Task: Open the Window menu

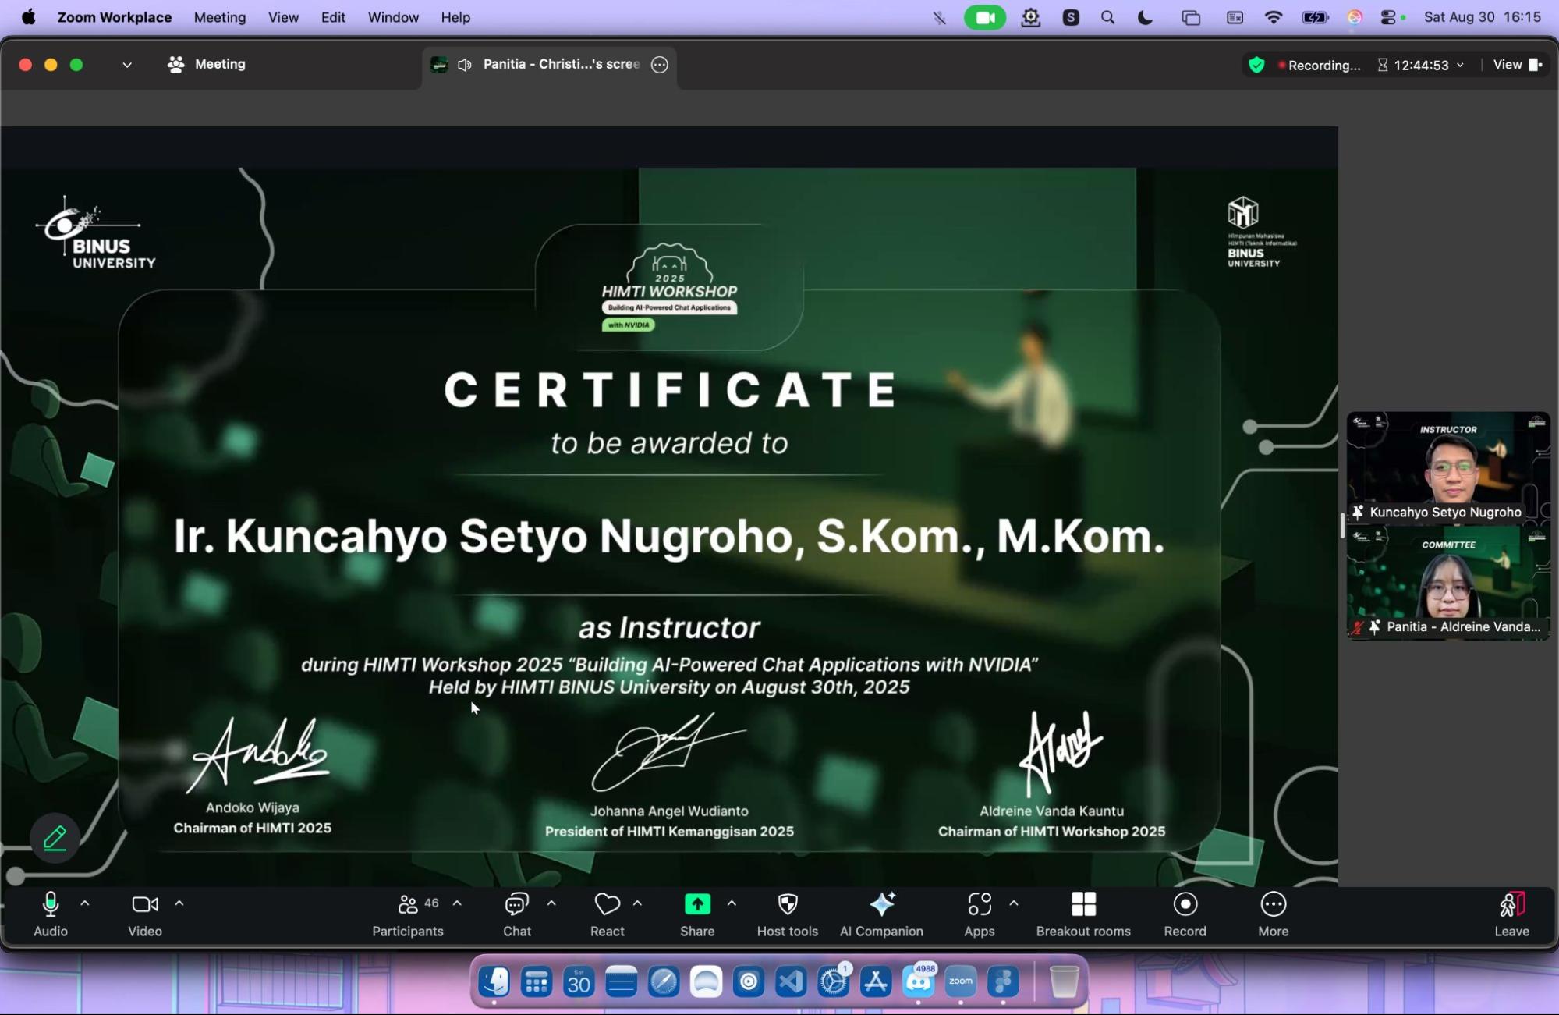Action: point(393,17)
